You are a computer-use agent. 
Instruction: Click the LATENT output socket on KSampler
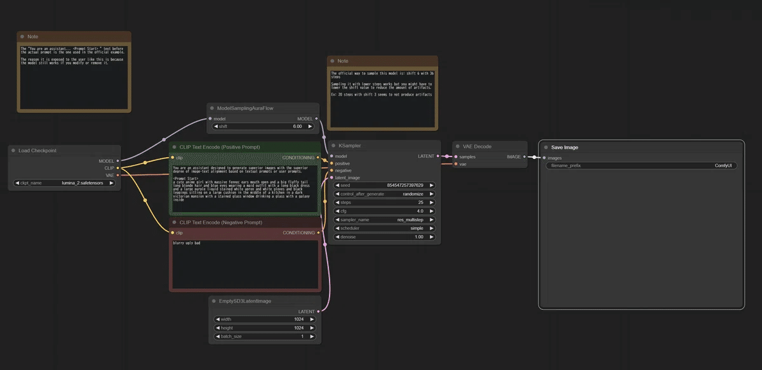(438, 156)
